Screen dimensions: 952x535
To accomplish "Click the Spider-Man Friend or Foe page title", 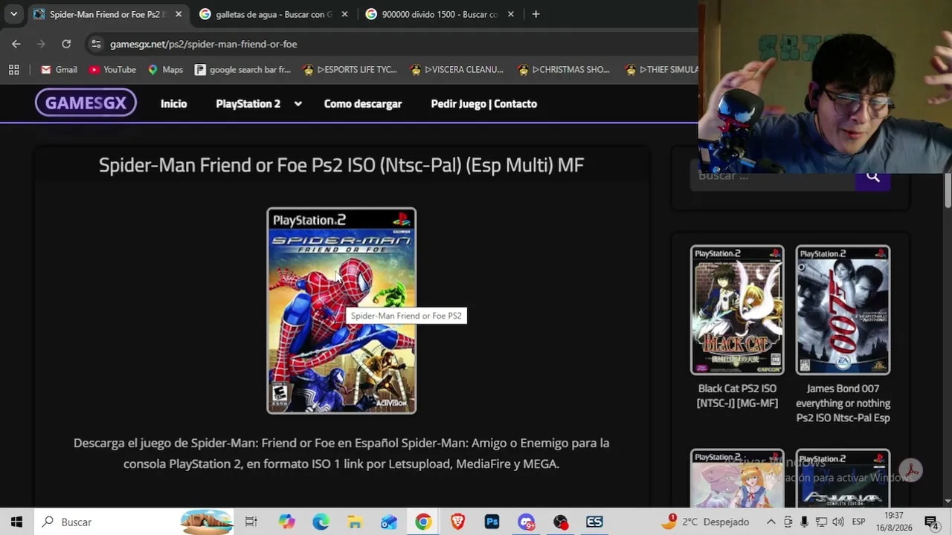I will coord(341,165).
